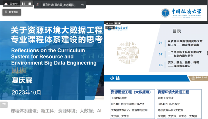208x119 pixels.
Task: Open the list panel icon at bottom left
Action: [x=4, y=105]
